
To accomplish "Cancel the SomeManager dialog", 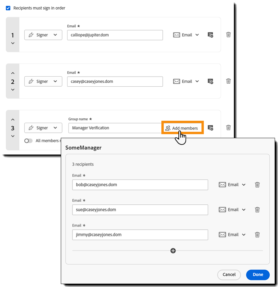I will [x=229, y=275].
